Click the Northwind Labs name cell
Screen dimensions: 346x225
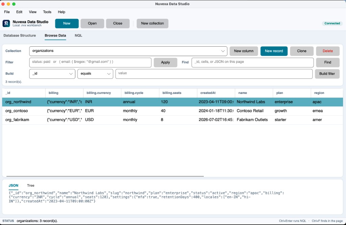[x=254, y=102]
